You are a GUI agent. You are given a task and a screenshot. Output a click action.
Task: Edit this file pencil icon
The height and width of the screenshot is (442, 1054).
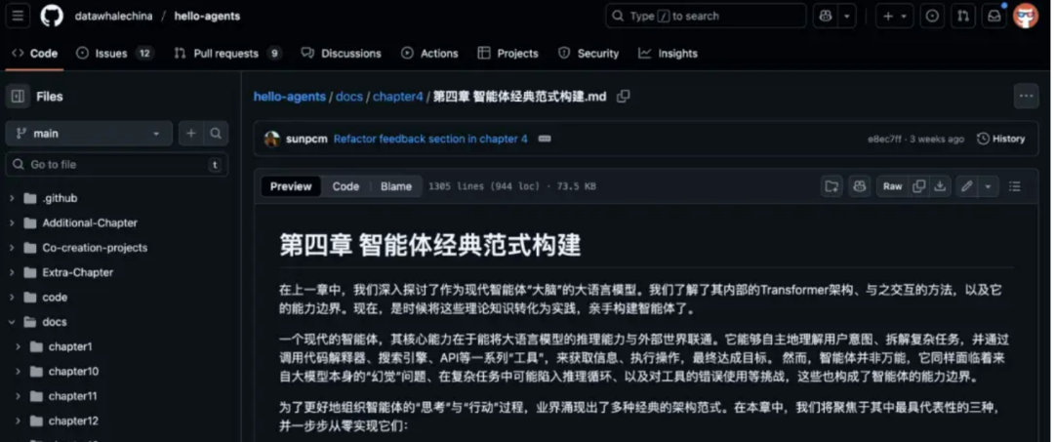[966, 186]
